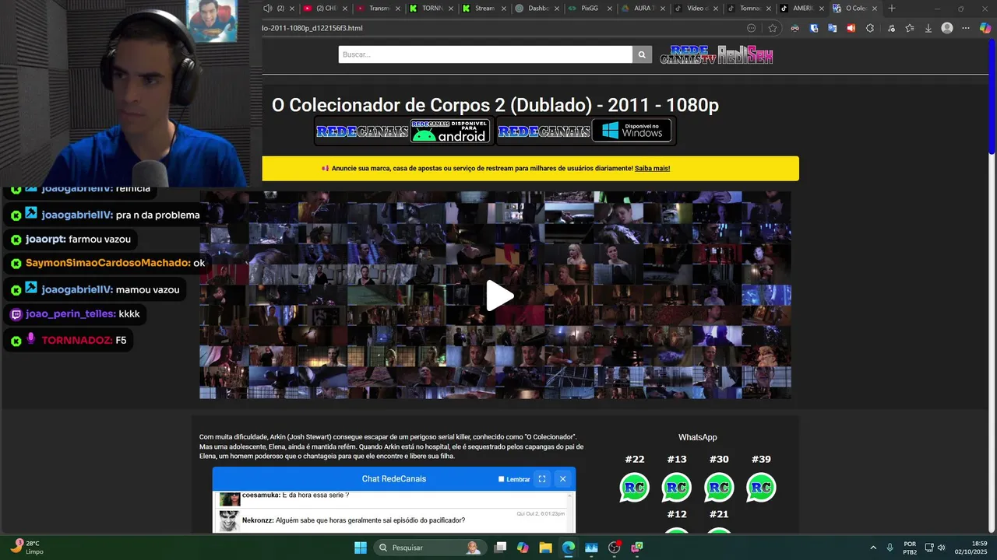Screen dimensions: 997x560
Task: Open Microsoft Edge from taskbar
Action: coord(569,548)
